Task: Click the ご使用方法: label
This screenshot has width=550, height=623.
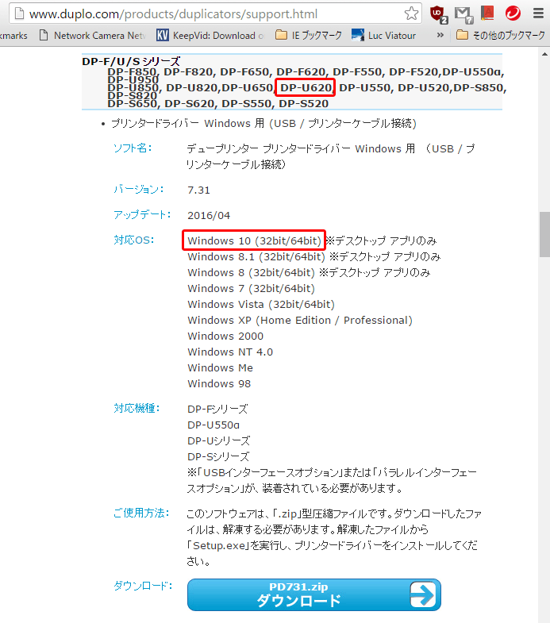Action: [x=141, y=513]
